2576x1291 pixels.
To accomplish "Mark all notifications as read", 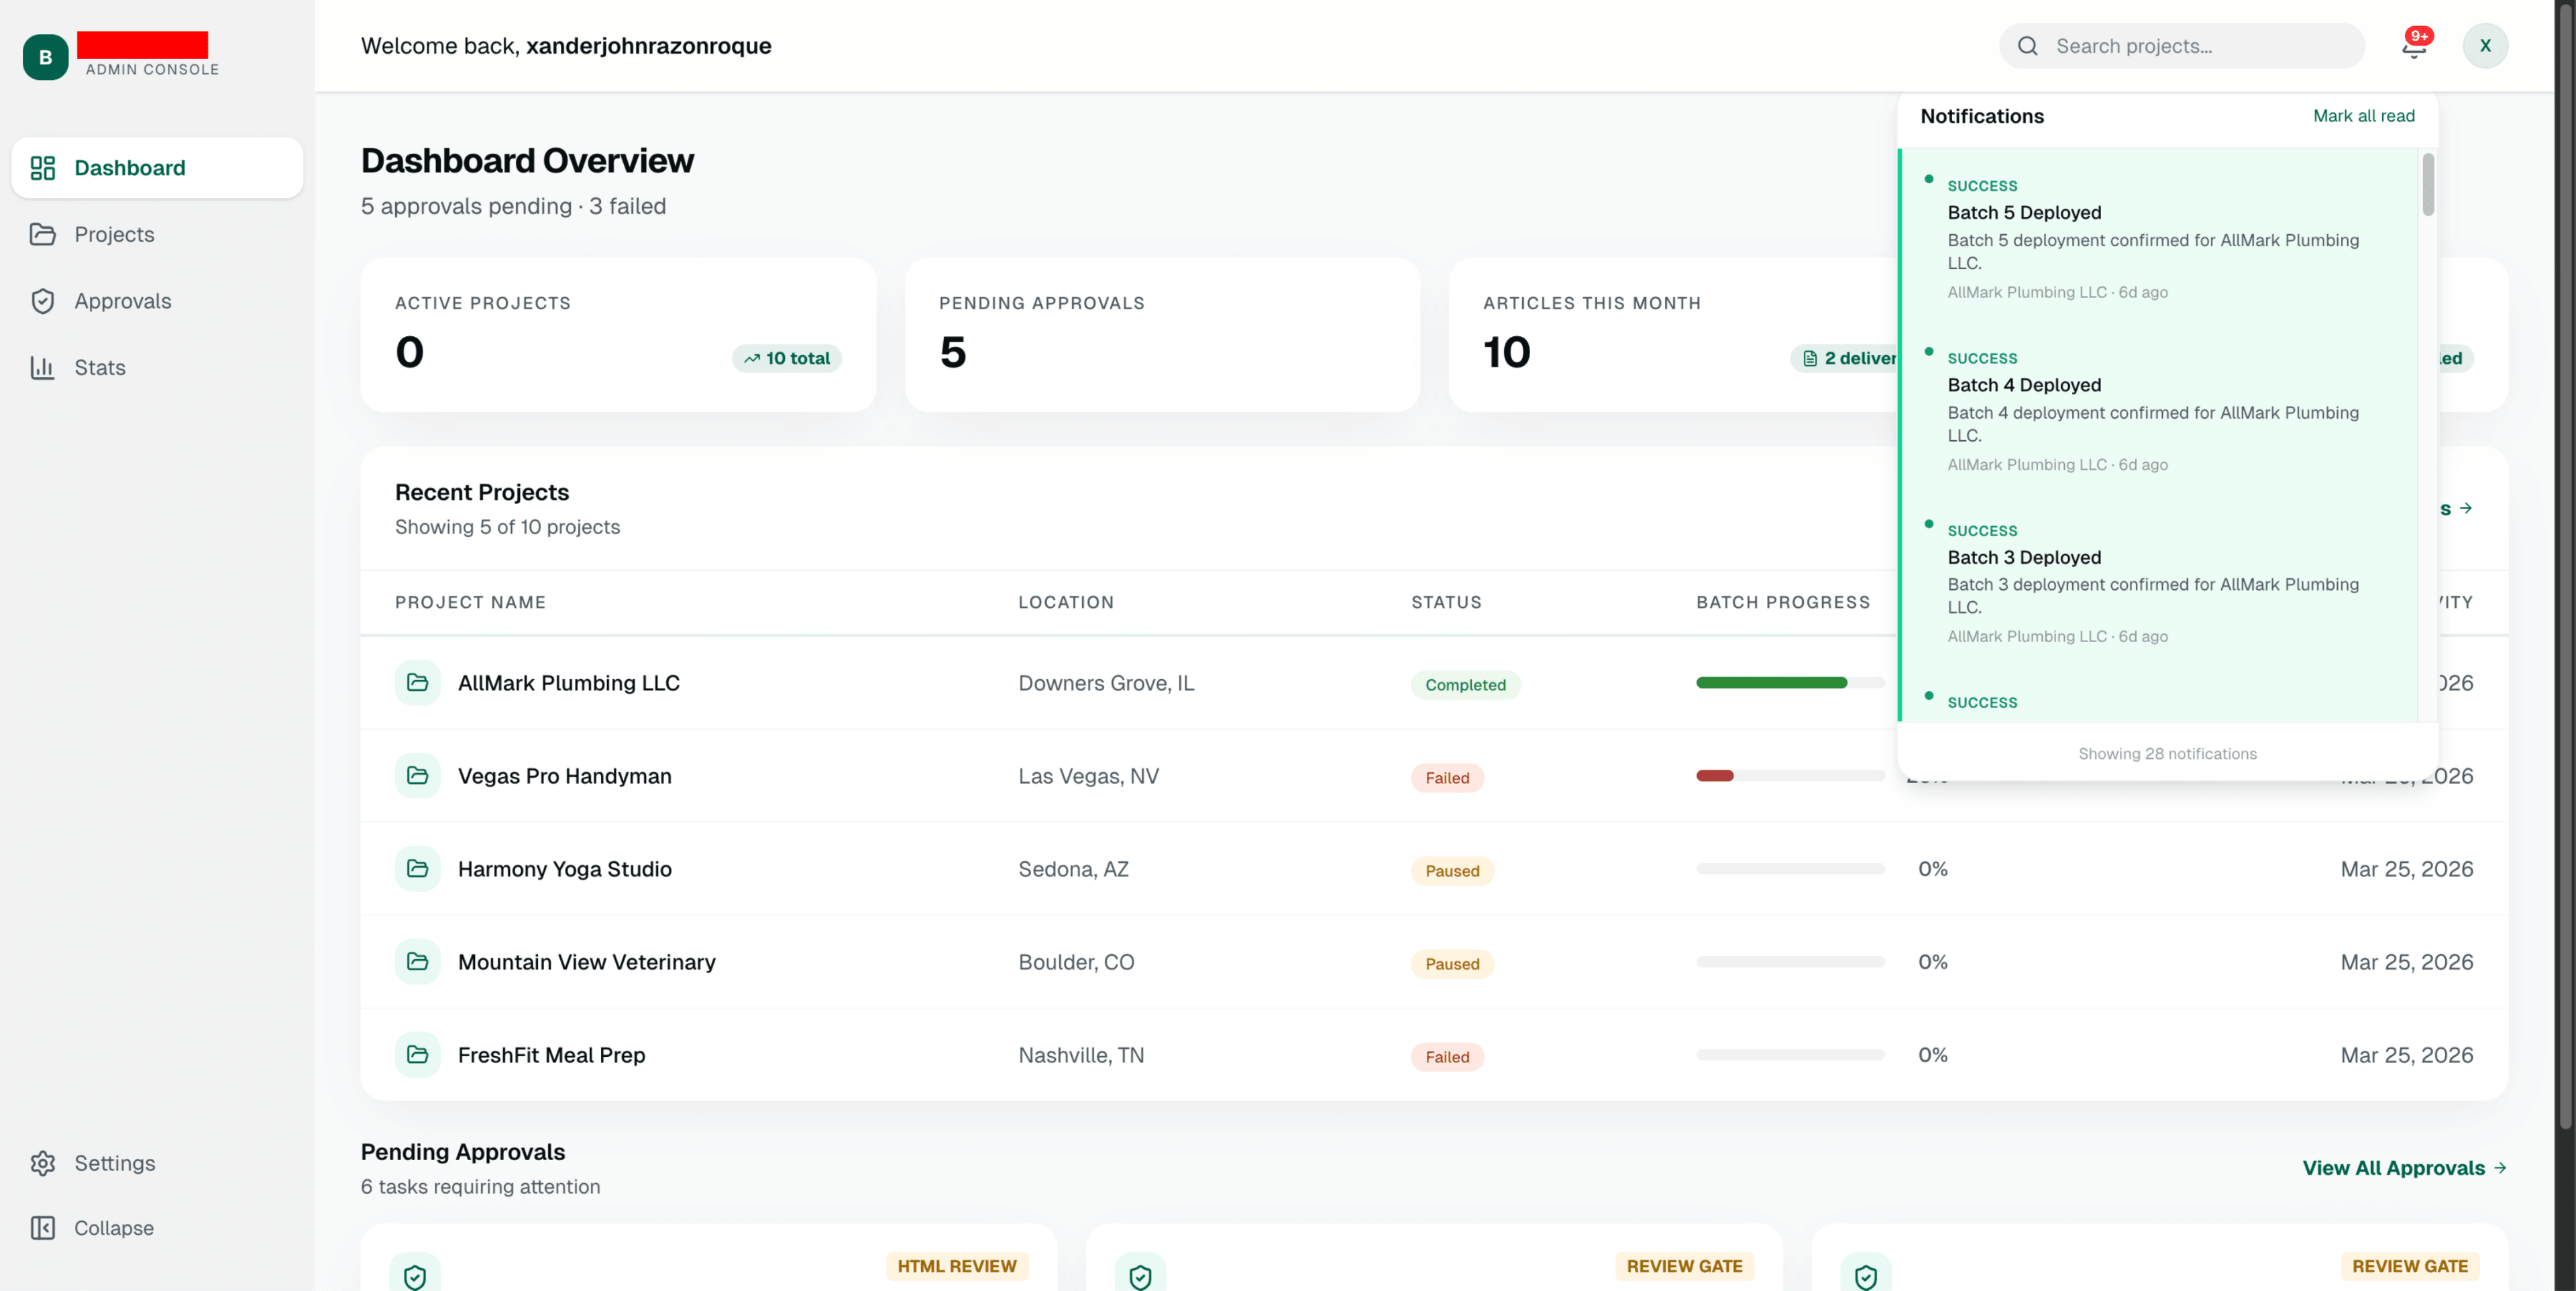I will click(2363, 116).
